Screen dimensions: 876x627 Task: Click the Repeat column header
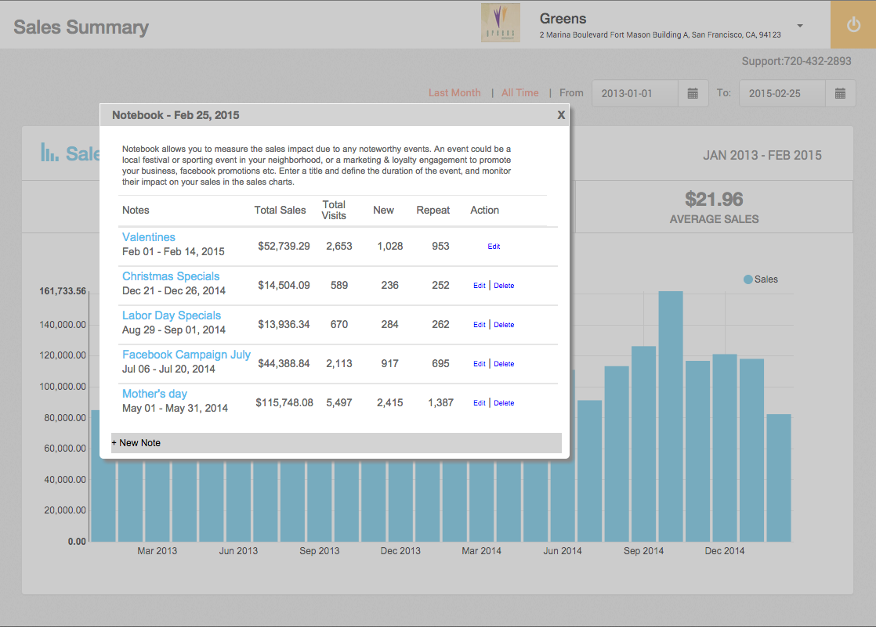[x=433, y=210]
